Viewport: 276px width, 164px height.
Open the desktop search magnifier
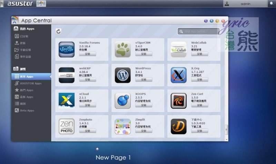(272, 3)
